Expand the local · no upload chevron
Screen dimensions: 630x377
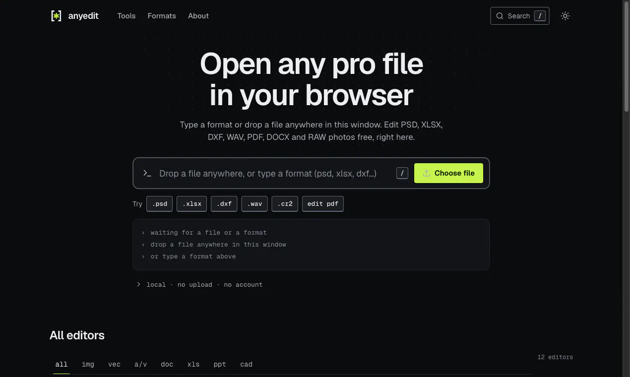[139, 285]
